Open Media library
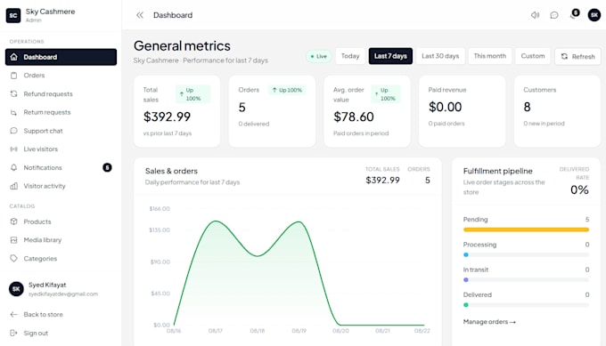The height and width of the screenshot is (346, 606). tap(61, 240)
